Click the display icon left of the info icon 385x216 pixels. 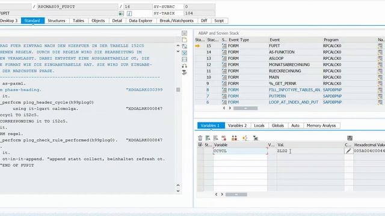(x=122, y=13)
